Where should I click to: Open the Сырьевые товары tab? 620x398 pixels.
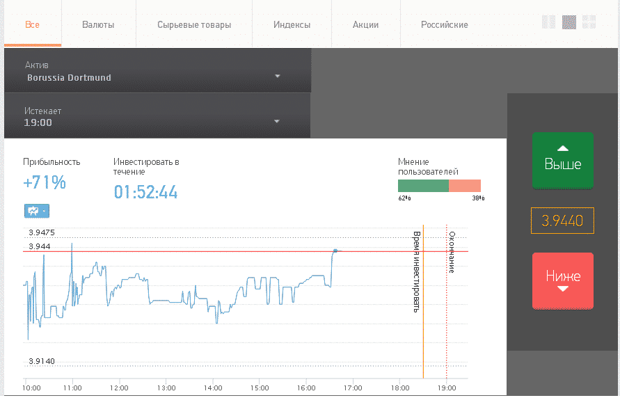pos(194,24)
